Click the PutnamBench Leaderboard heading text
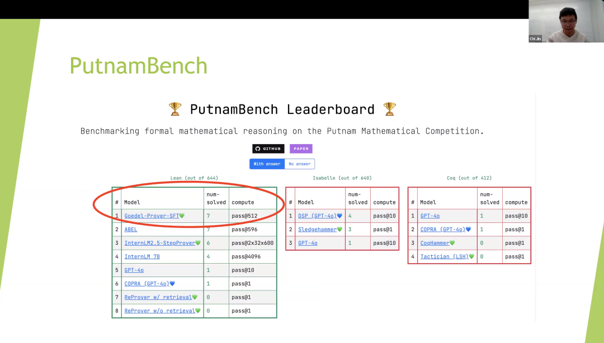 [282, 109]
